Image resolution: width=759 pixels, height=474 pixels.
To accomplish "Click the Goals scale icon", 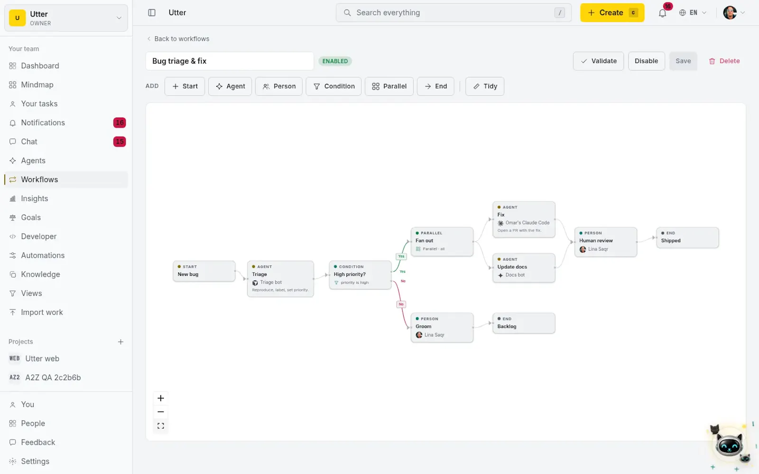I will pyautogui.click(x=13, y=218).
